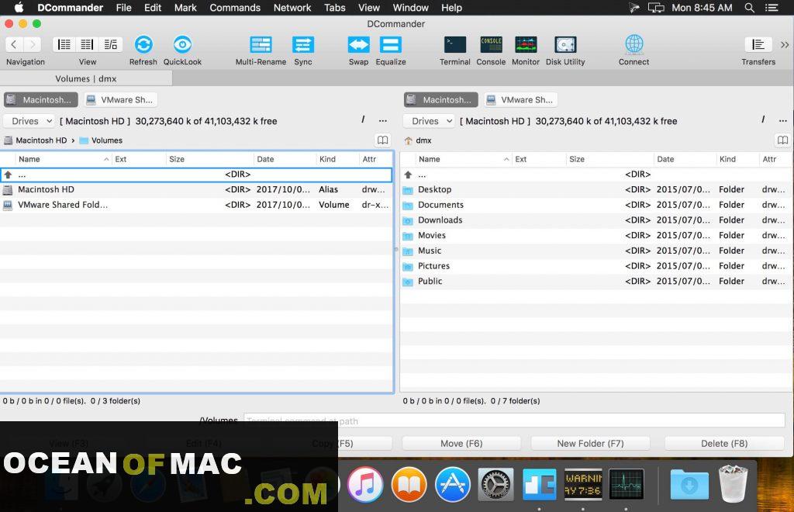Open the Commands menu
The height and width of the screenshot is (512, 794).
(x=235, y=8)
